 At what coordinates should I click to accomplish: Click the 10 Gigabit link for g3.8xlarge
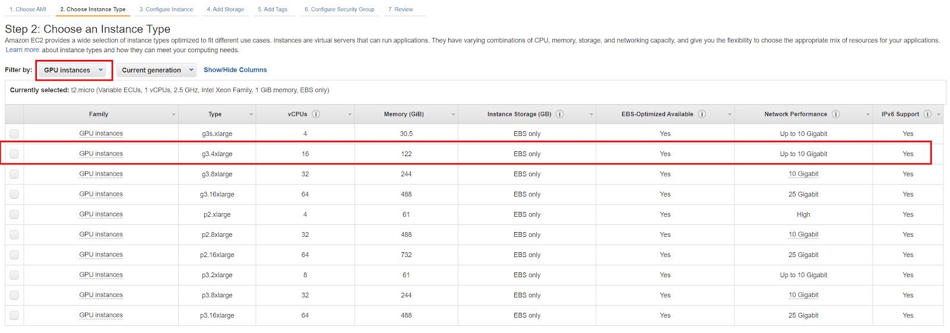[x=803, y=174]
